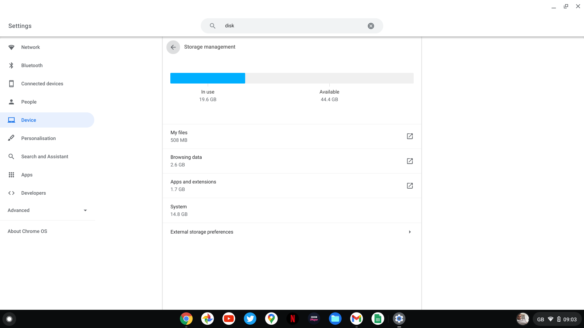Open Search and Assistant settings
The height and width of the screenshot is (328, 584).
[x=44, y=157]
